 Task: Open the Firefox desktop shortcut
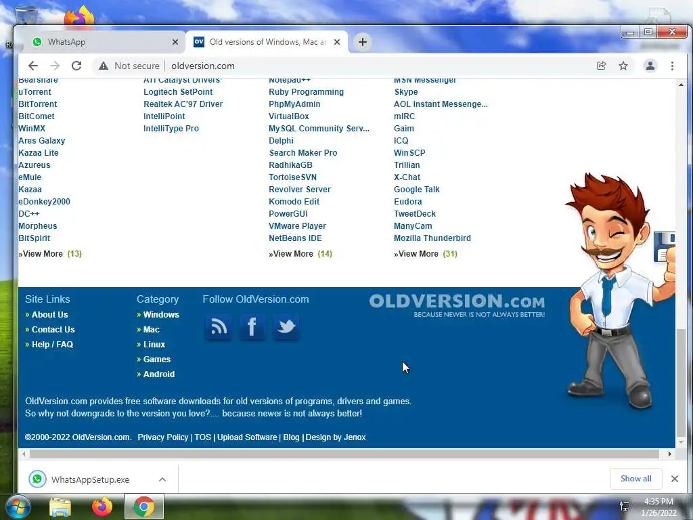coord(80,17)
